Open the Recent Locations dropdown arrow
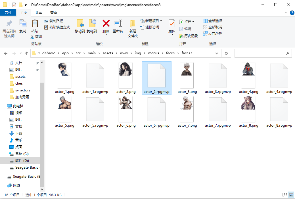295x199 pixels. 21,53
